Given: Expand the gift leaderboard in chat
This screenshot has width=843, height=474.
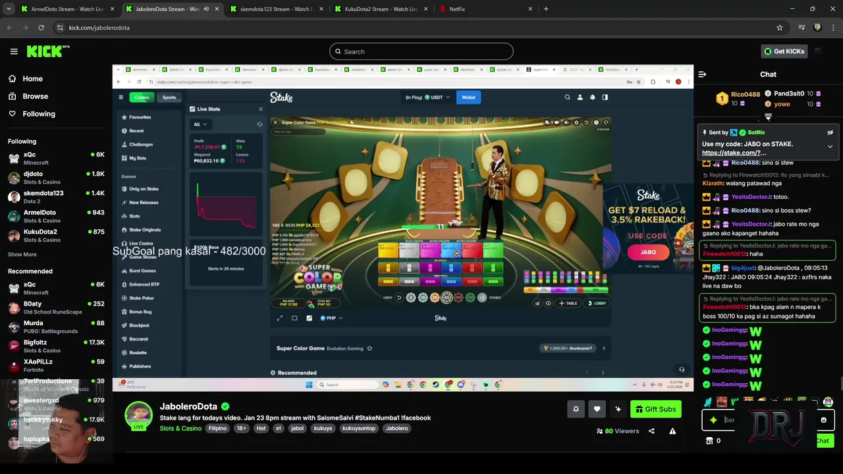Looking at the screenshot, I should coord(768,117).
